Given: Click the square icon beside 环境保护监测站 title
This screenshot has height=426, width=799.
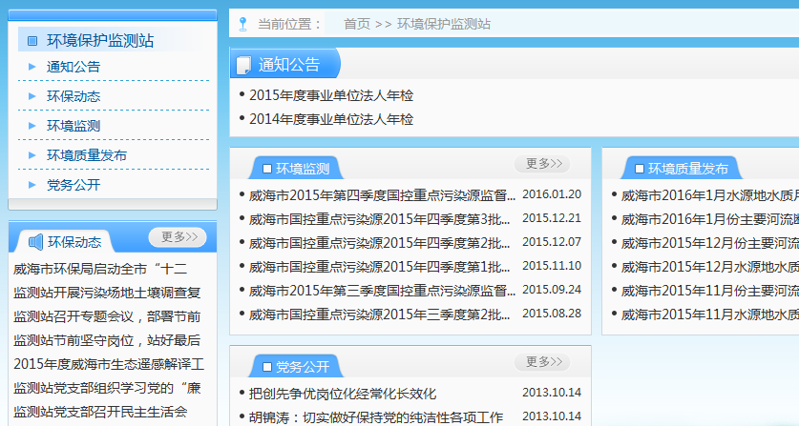Looking at the screenshot, I should [x=32, y=41].
